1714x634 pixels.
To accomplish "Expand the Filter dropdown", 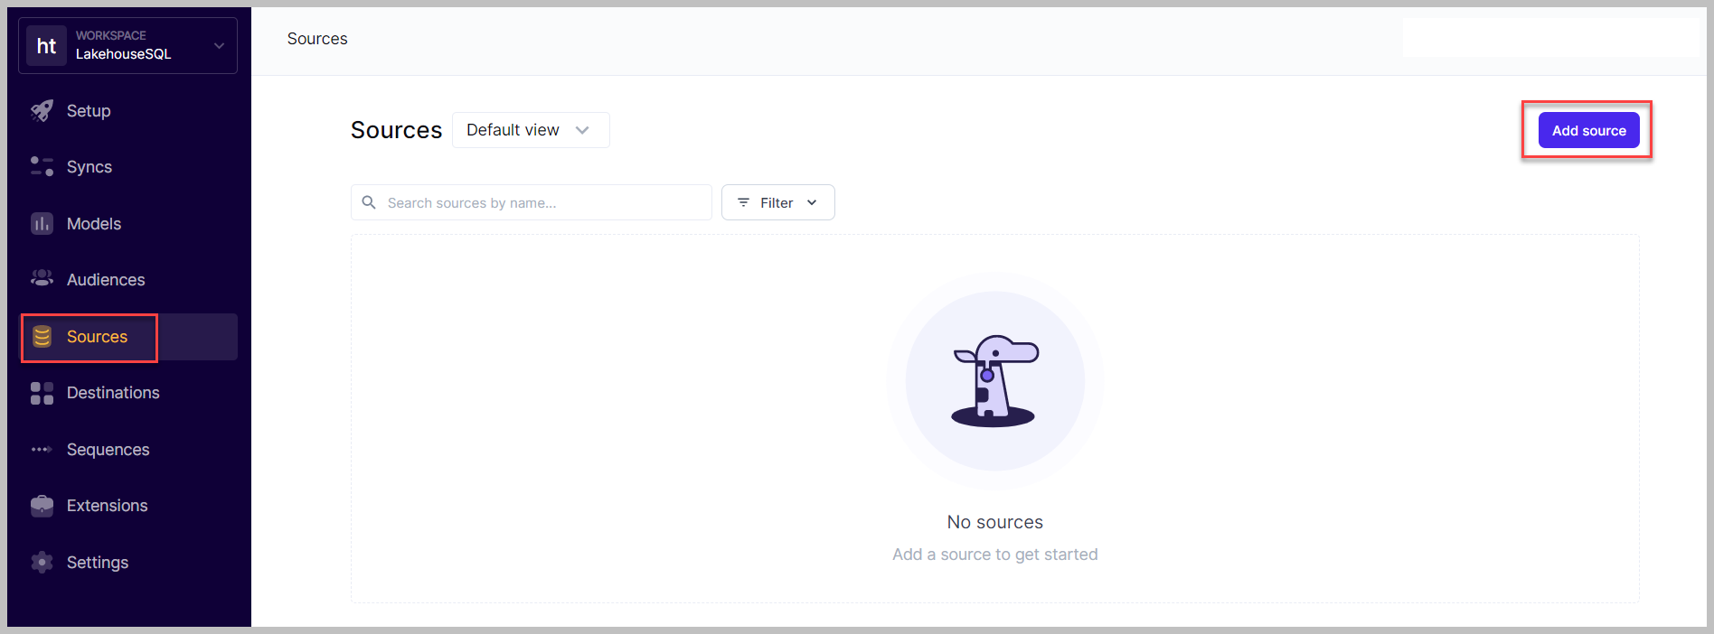I will tap(777, 202).
